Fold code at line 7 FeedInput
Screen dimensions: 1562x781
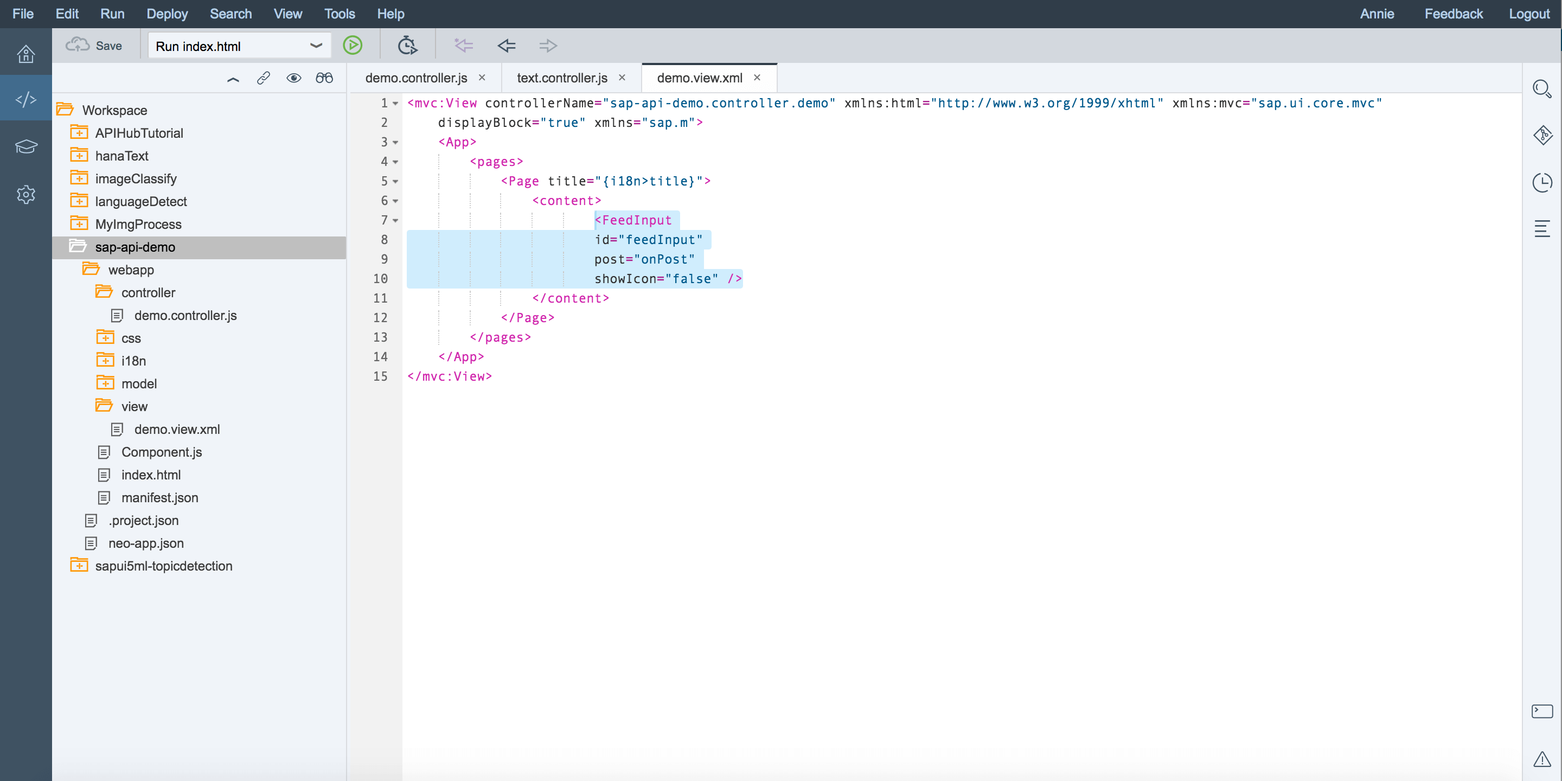coord(395,221)
